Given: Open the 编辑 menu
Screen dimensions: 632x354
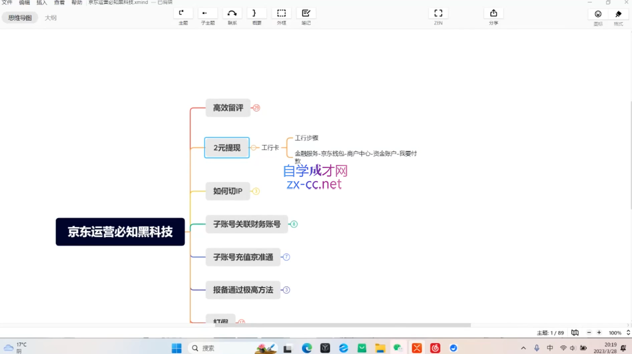Looking at the screenshot, I should click(x=24, y=2).
